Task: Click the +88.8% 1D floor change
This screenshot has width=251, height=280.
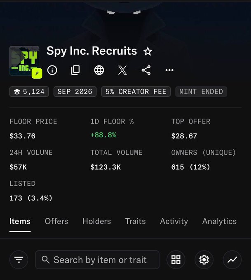Action: pyautogui.click(x=103, y=135)
